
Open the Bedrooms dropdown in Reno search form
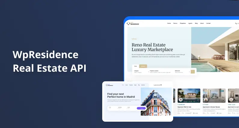182,72
